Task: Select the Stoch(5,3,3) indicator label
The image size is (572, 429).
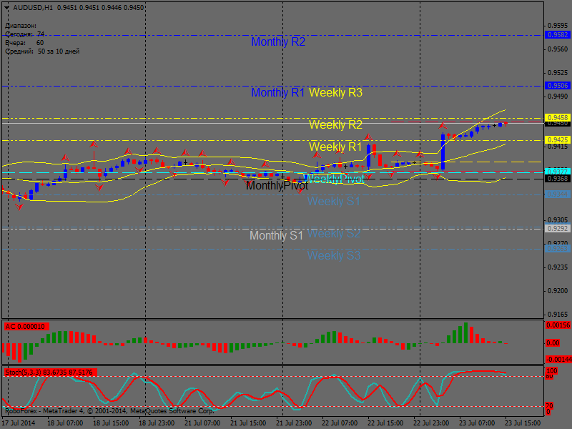Action: (50, 373)
